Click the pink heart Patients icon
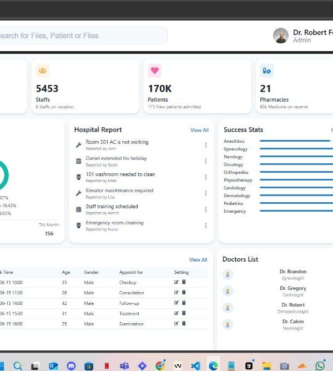Viewport: 333px width, 371px height. tap(155, 71)
